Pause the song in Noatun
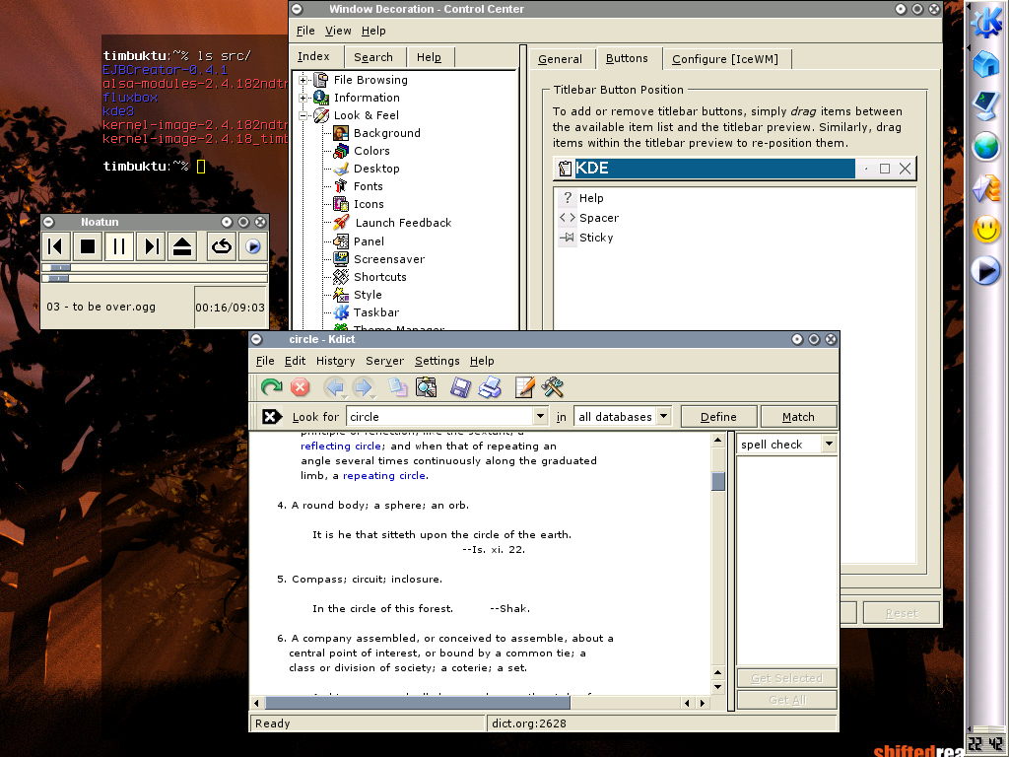The image size is (1009, 757). pos(119,246)
